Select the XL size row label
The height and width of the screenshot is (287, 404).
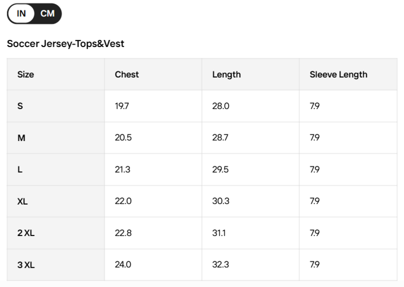pos(22,202)
